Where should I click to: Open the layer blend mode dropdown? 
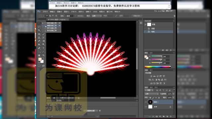point(151,94)
